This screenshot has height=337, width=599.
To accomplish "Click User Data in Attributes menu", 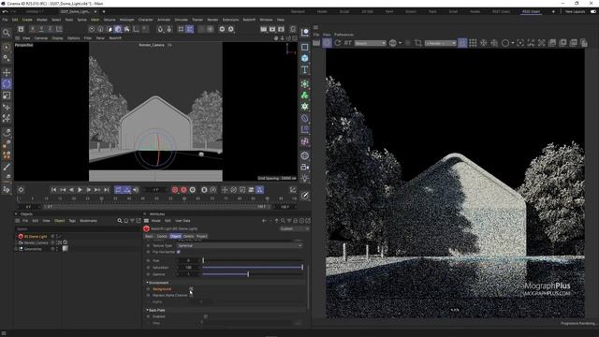I will 183,221.
